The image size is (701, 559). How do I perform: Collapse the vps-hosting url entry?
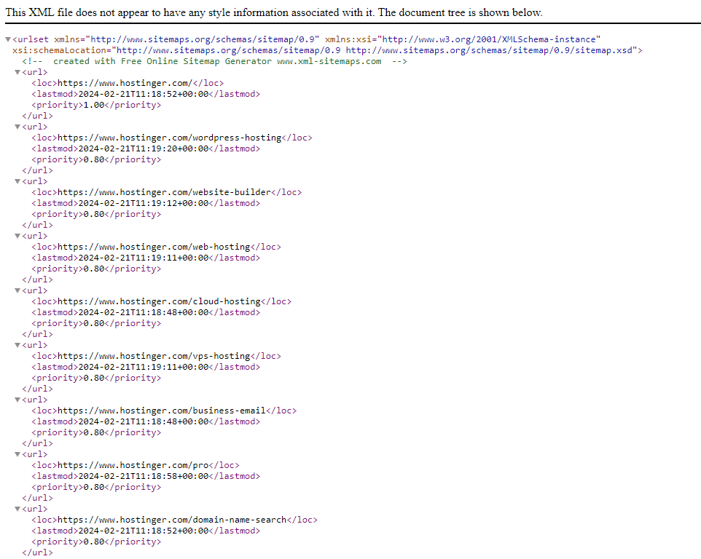click(17, 345)
